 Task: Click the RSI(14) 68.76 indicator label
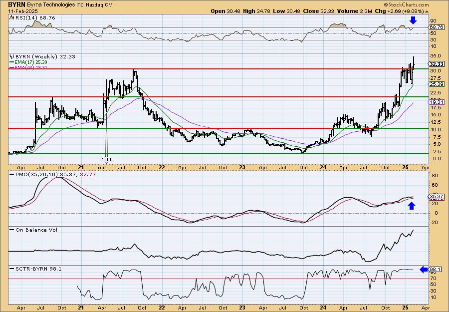(34, 18)
